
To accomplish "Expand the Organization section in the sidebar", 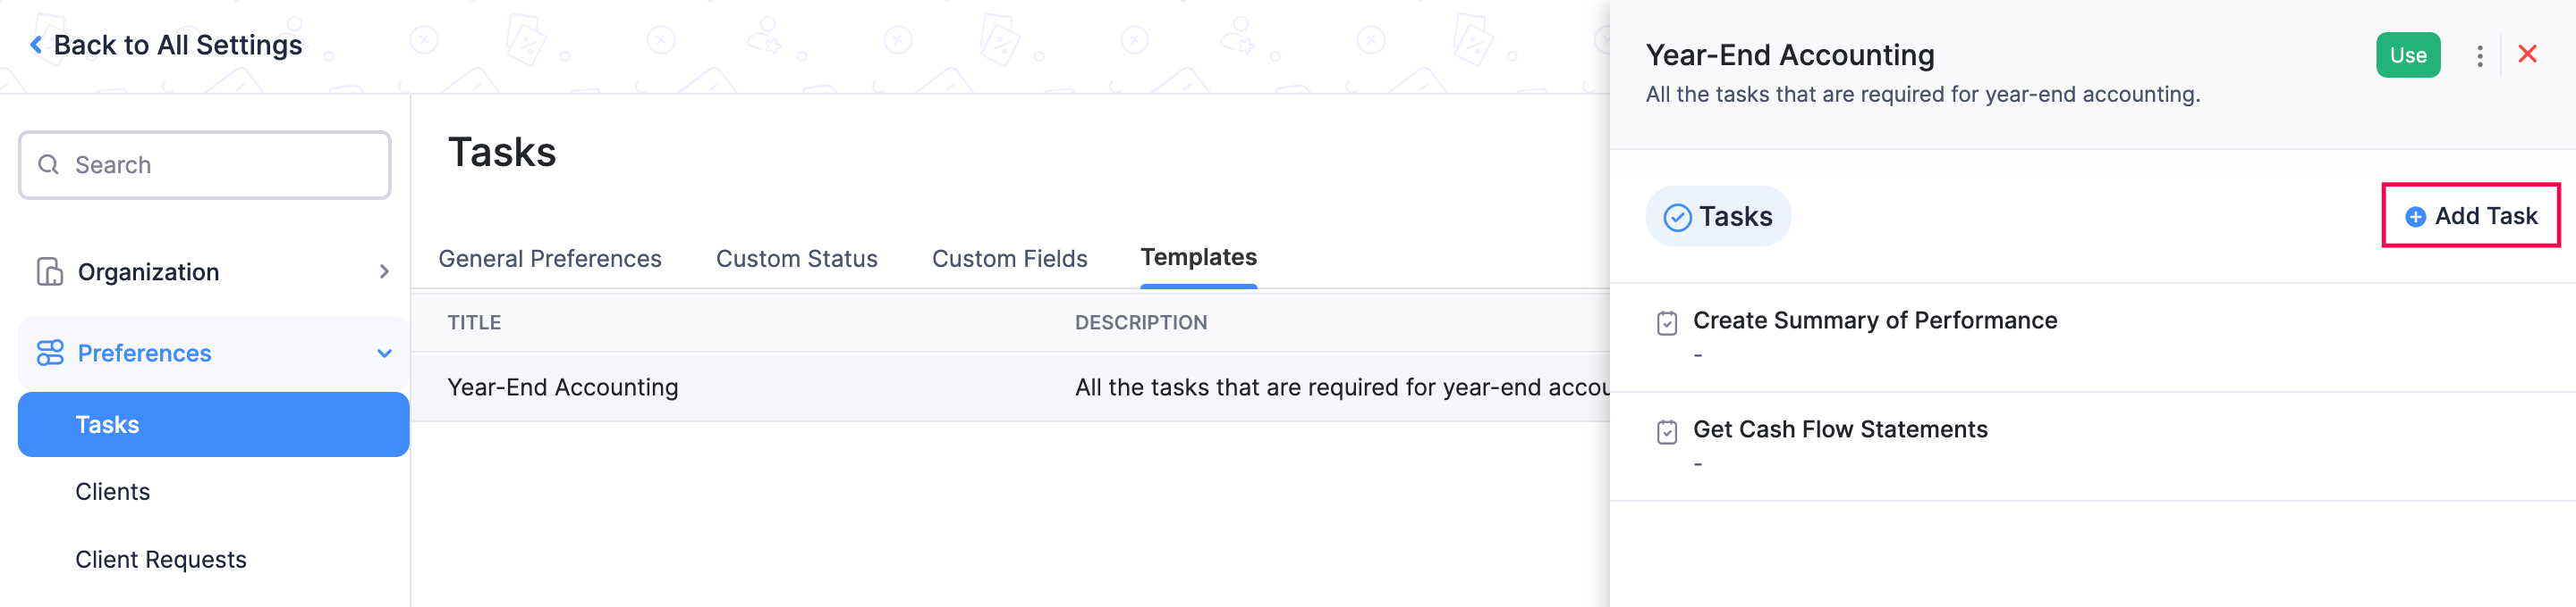I will click(x=383, y=270).
